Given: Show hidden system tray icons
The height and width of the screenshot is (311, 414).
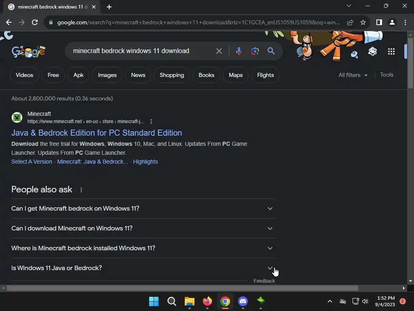Looking at the screenshot, I should (x=330, y=301).
